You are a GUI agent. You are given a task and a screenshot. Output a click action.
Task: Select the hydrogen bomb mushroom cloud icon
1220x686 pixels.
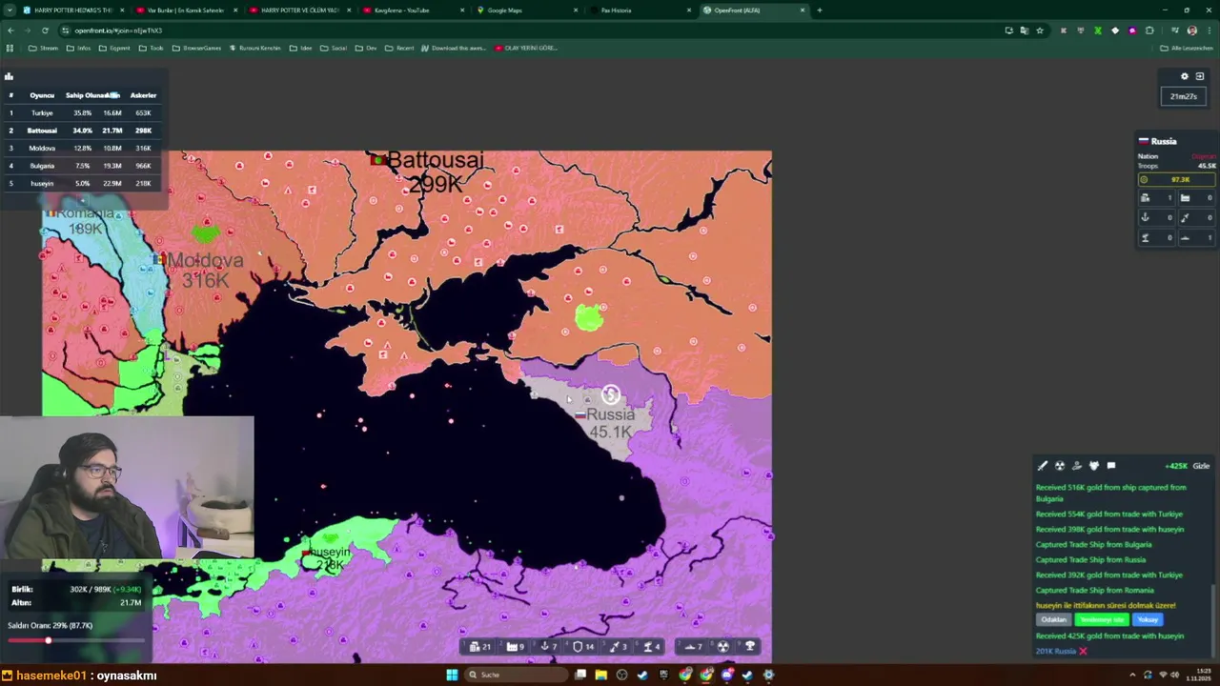pos(750,646)
